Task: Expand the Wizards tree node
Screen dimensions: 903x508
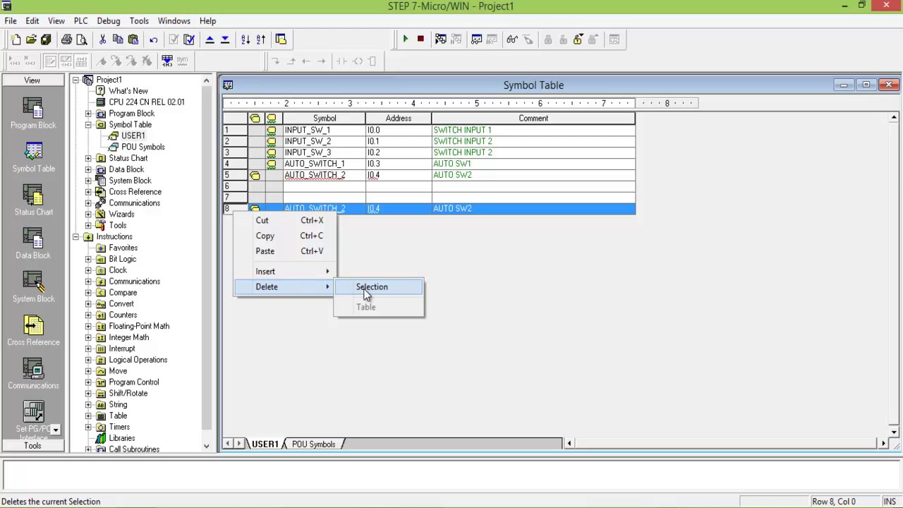Action: [x=88, y=214]
